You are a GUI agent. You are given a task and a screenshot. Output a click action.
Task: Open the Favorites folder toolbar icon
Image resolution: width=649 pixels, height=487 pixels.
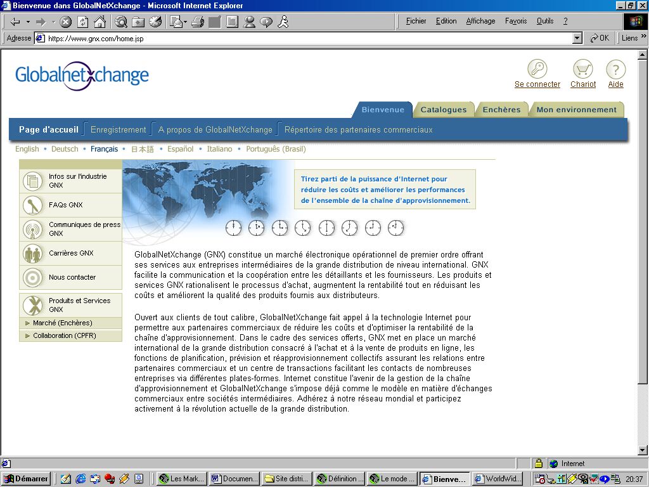pyautogui.click(x=138, y=22)
